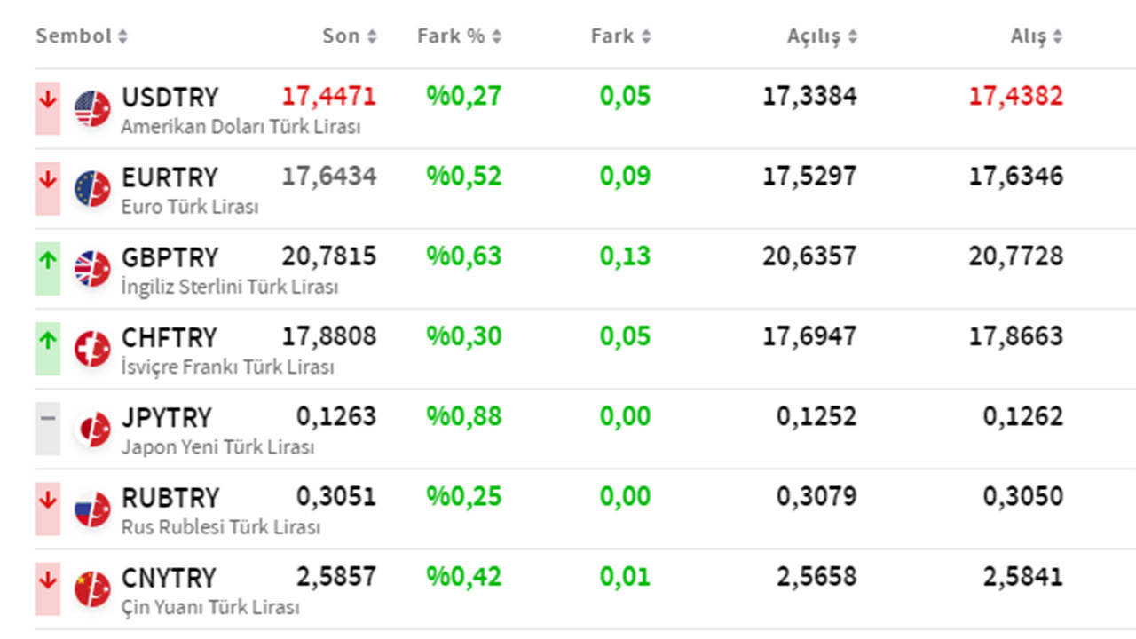
Task: Click the RUBTRY red down arrow indicator
Action: (48, 509)
